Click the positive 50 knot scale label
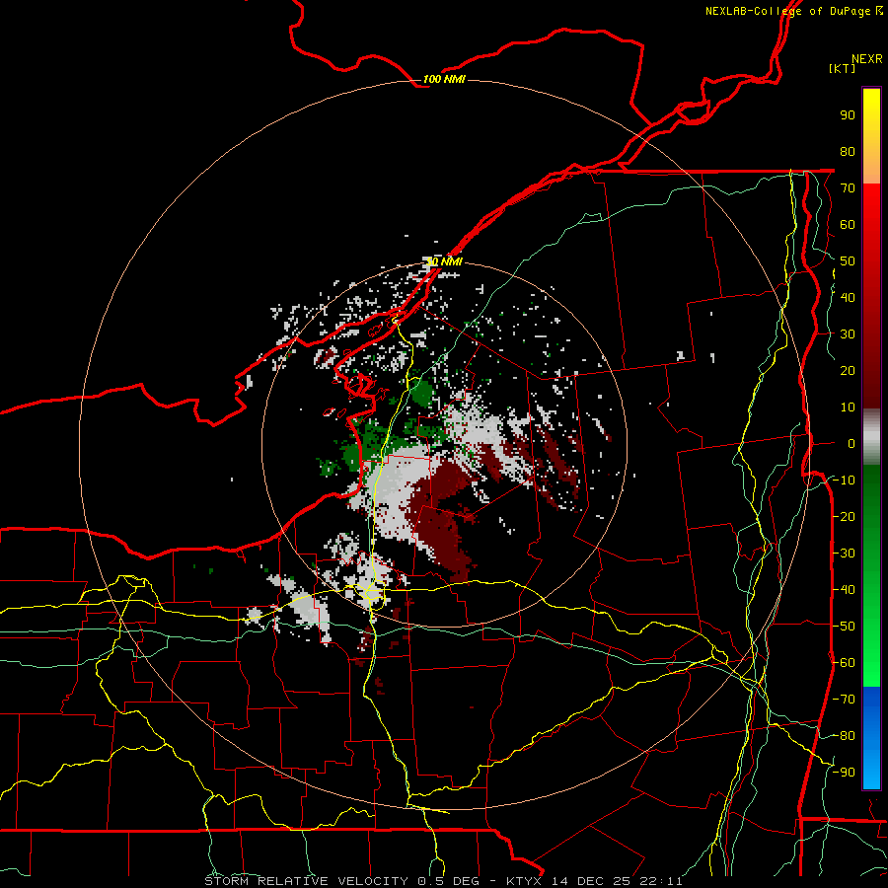Image resolution: width=888 pixels, height=888 pixels. (x=848, y=261)
